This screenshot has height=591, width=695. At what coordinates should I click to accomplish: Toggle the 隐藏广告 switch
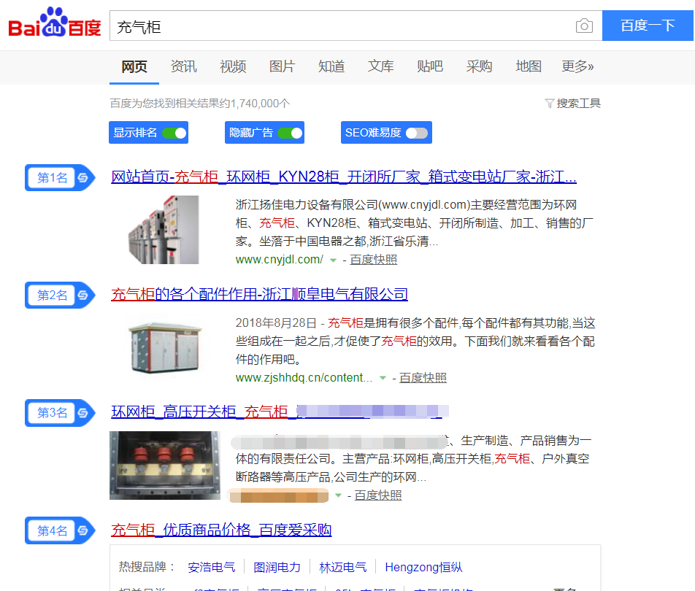coord(290,133)
